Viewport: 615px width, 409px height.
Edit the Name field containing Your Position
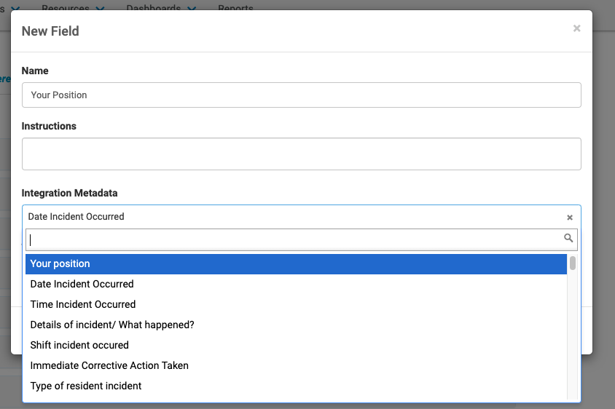(x=301, y=95)
